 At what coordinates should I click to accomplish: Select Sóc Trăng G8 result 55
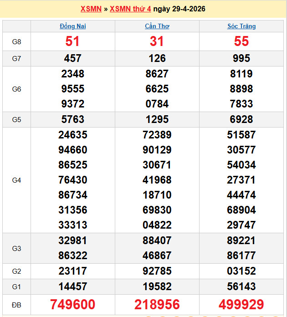pyautogui.click(x=241, y=42)
